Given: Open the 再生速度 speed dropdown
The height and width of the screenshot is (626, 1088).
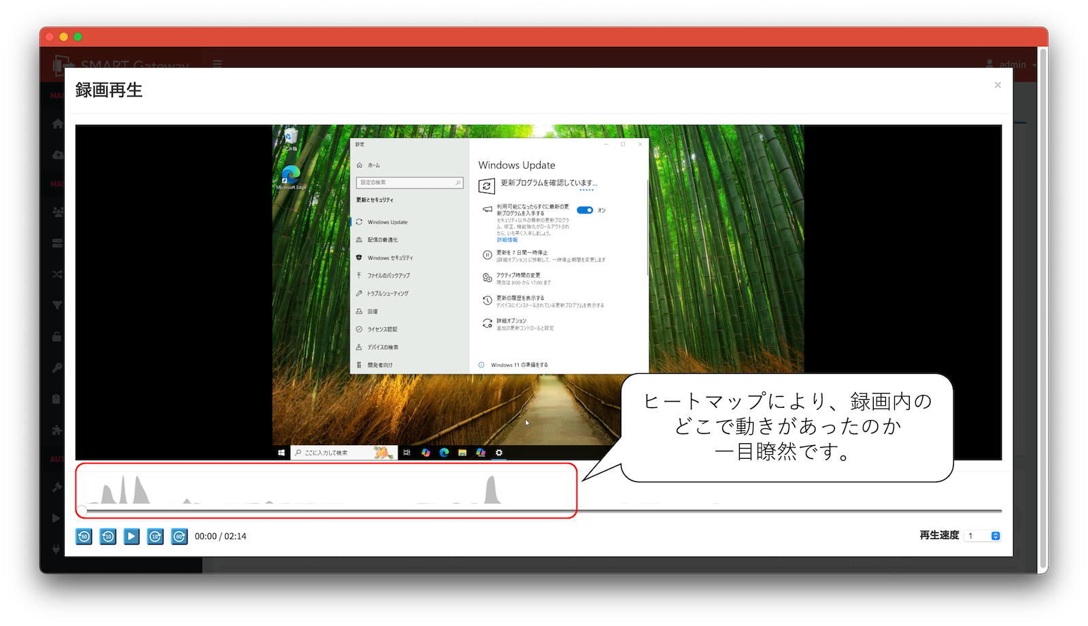Looking at the screenshot, I should pyautogui.click(x=983, y=536).
